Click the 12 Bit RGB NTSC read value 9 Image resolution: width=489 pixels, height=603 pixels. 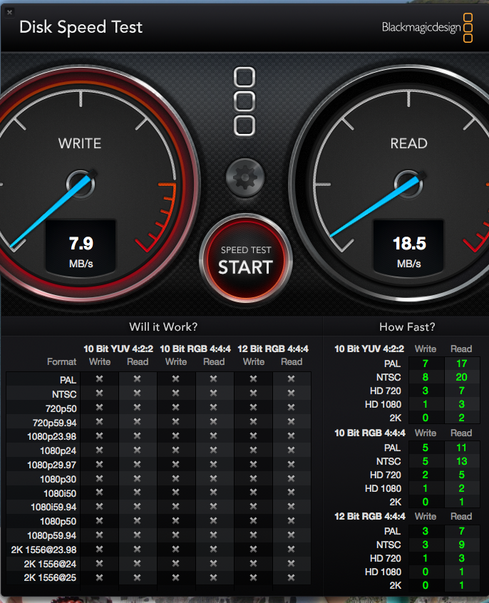(460, 545)
